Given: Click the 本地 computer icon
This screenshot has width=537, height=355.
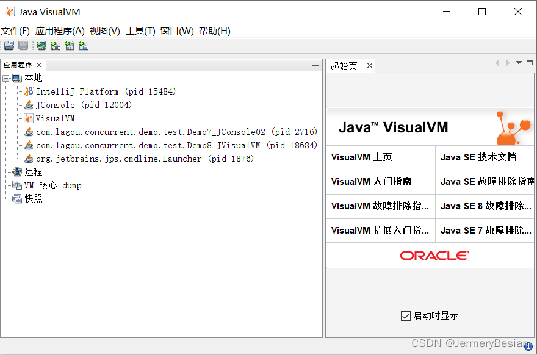Looking at the screenshot, I should [17, 78].
